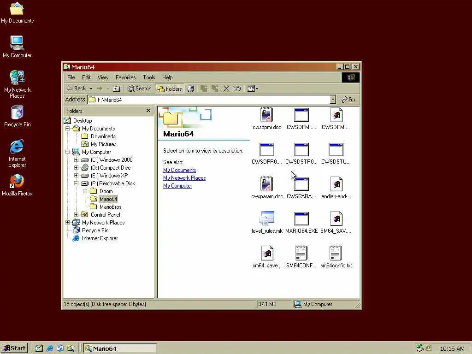Open the History toolbar button
The image size is (472, 354).
click(190, 89)
